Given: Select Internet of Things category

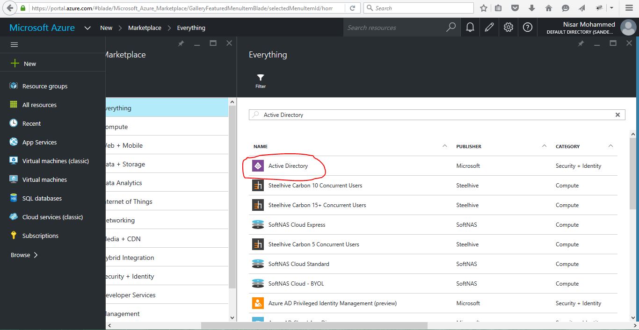Looking at the screenshot, I should point(167,201).
